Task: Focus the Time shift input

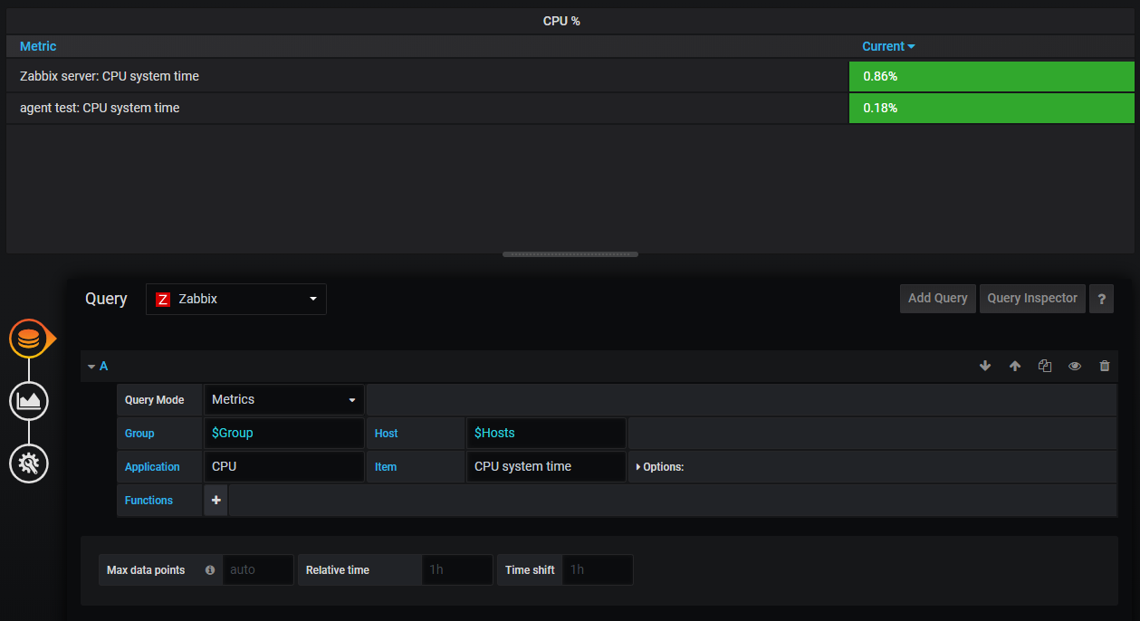Action: [598, 569]
